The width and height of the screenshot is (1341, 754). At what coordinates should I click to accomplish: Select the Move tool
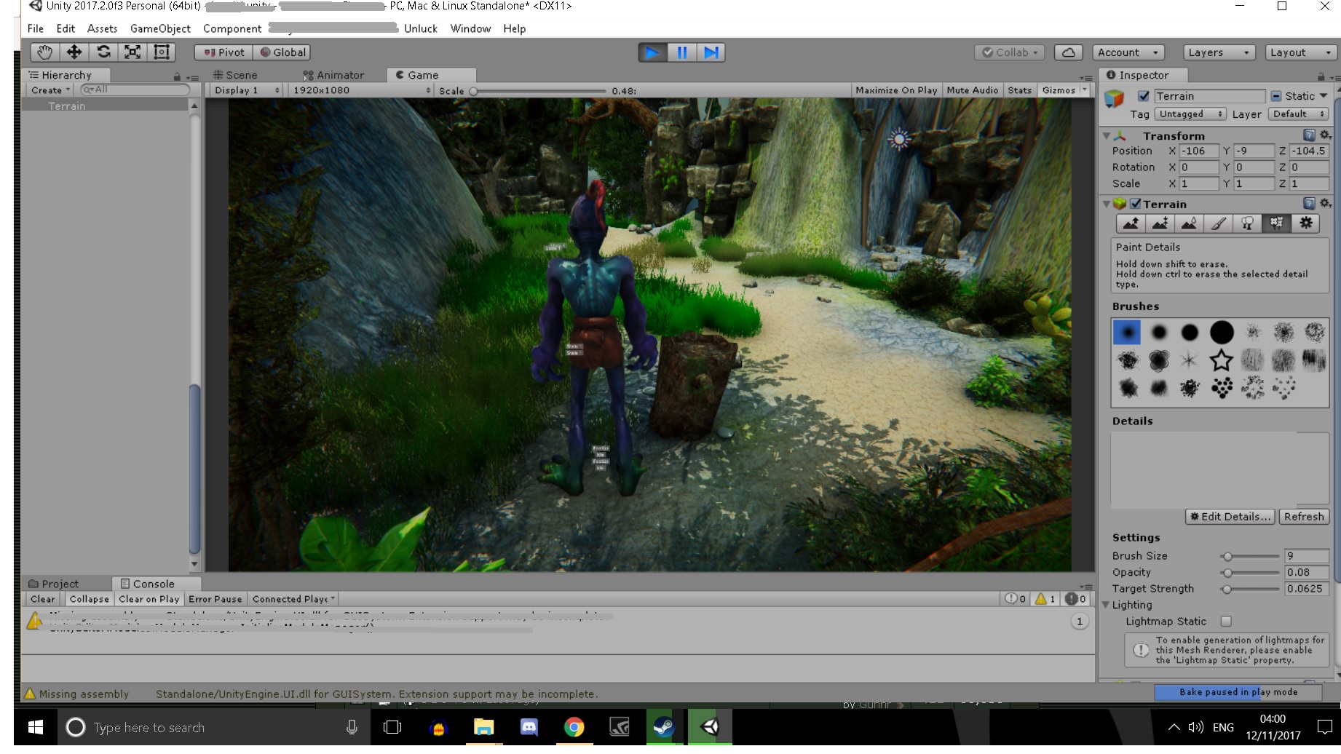click(x=74, y=52)
